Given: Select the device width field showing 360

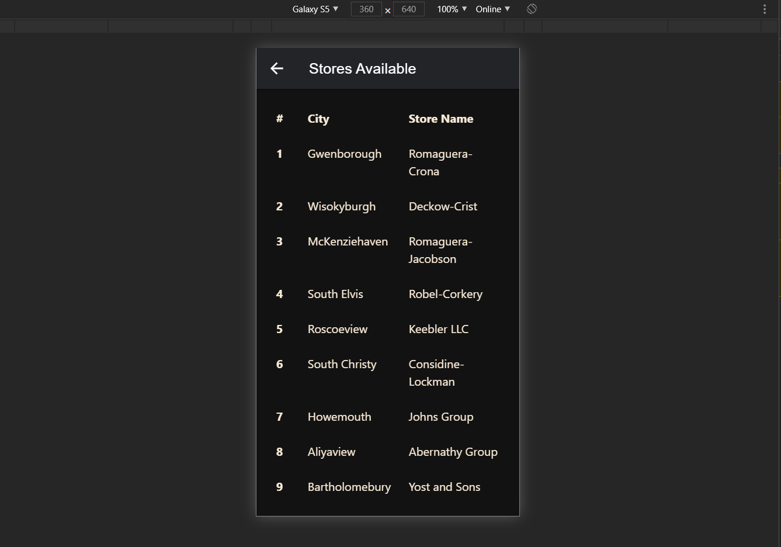Looking at the screenshot, I should point(366,9).
